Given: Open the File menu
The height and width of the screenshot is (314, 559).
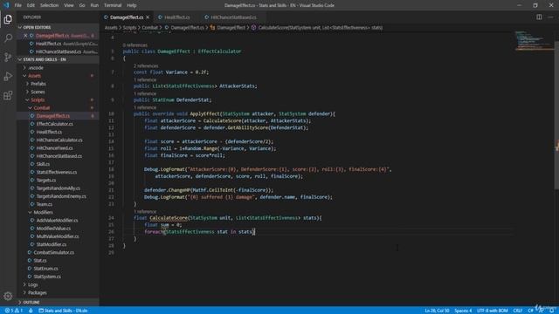Looking at the screenshot, I should click(17, 5).
